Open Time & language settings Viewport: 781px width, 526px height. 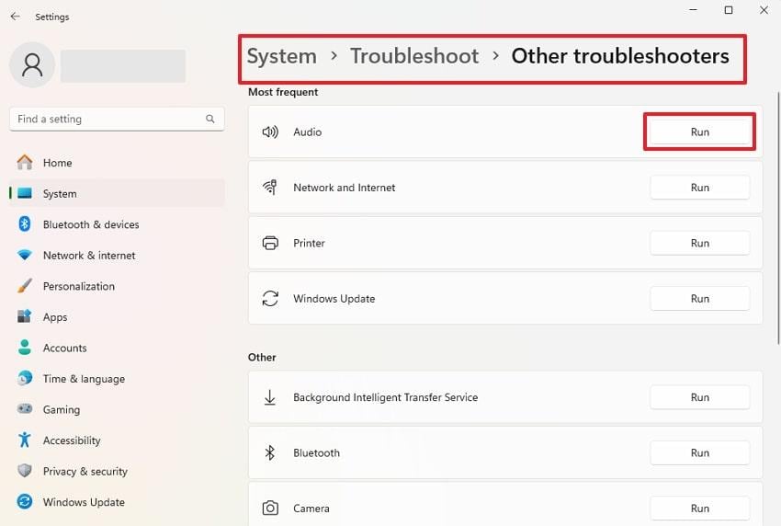tap(117, 379)
